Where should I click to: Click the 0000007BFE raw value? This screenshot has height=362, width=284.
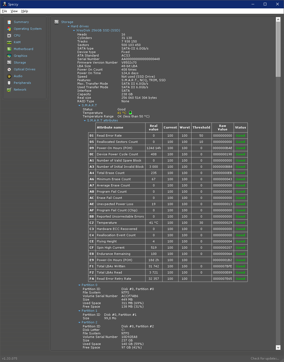(222, 266)
